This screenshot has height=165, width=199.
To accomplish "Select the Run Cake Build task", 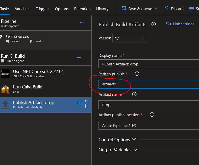I will click(x=28, y=89).
